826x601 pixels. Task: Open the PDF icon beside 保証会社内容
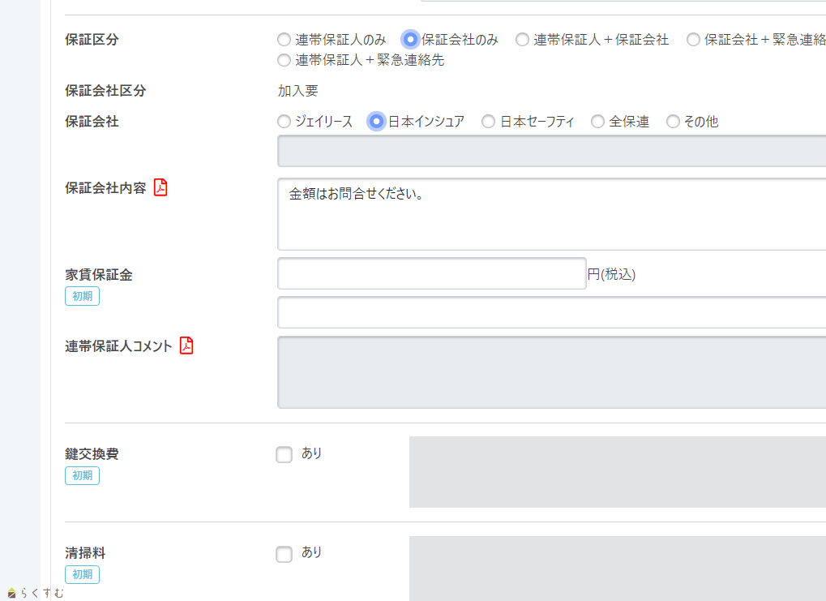tap(160, 187)
